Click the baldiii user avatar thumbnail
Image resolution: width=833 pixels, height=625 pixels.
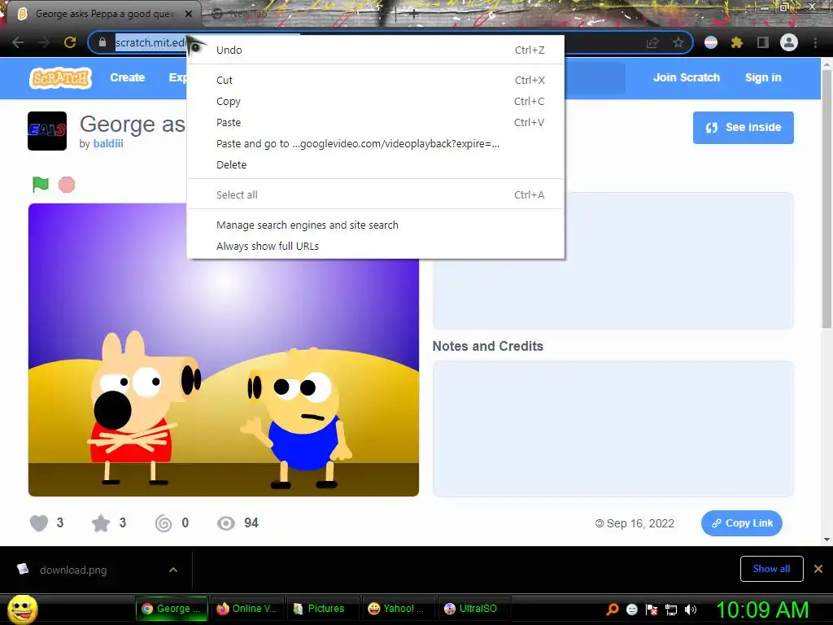[x=47, y=131]
